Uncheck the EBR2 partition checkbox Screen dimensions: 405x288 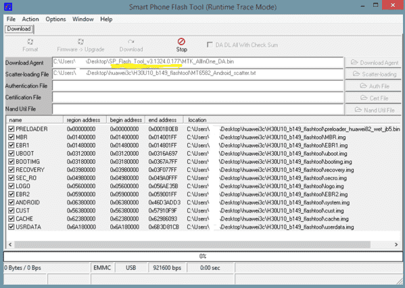point(11,194)
